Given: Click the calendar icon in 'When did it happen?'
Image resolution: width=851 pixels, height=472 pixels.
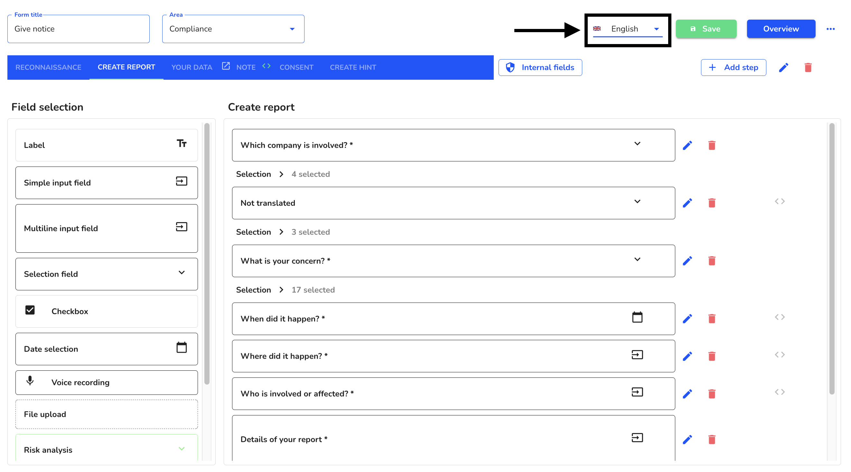Looking at the screenshot, I should [637, 317].
